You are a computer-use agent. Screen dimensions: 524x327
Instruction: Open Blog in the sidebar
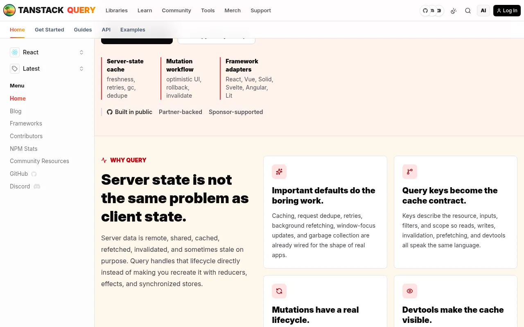(x=16, y=111)
